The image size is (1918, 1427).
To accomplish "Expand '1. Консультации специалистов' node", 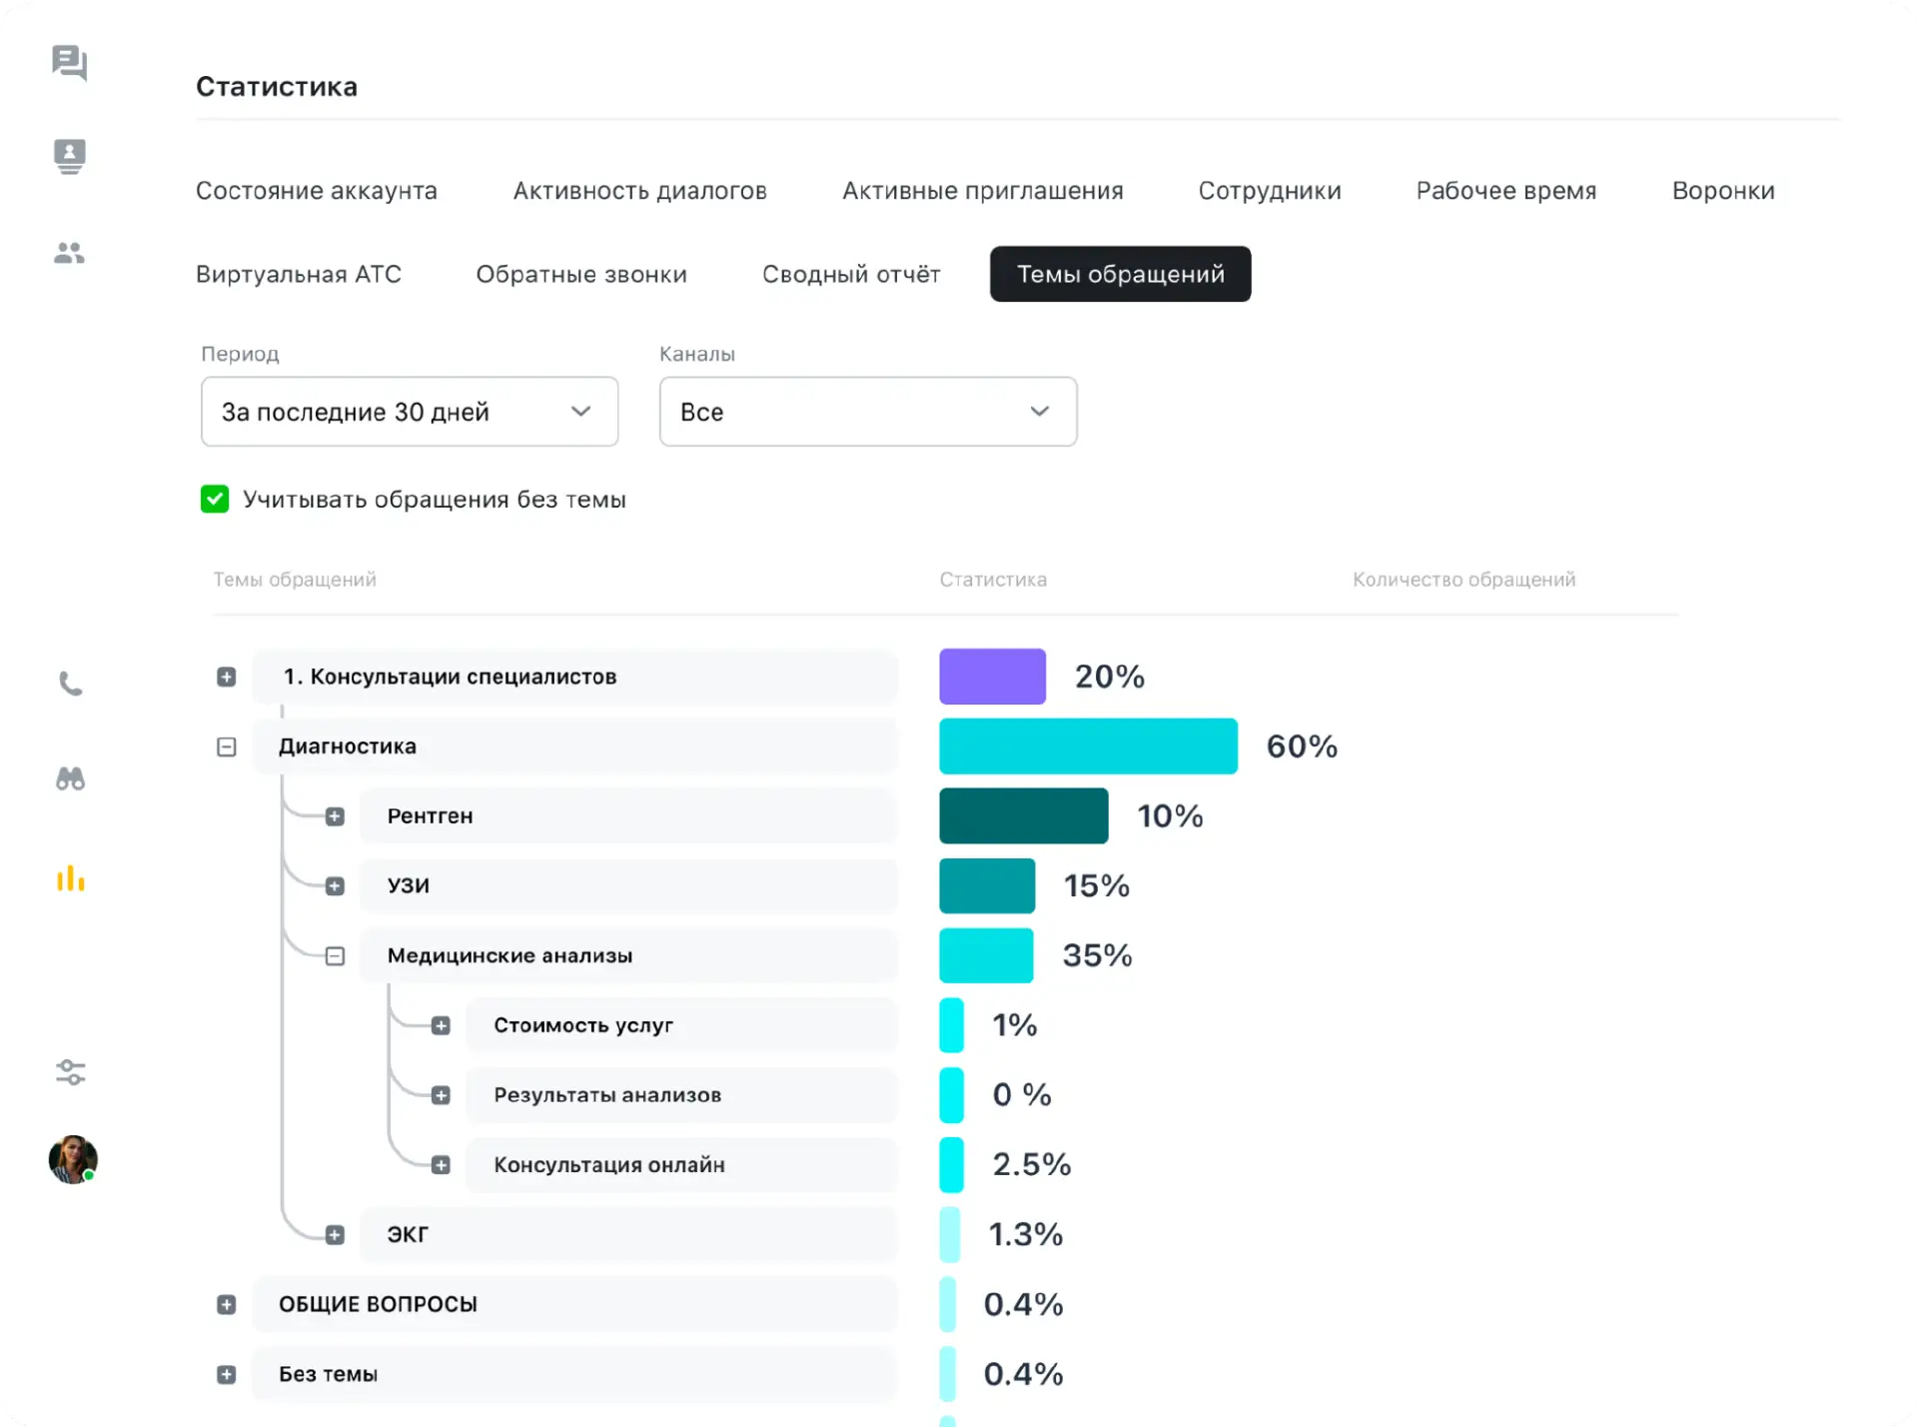I will [x=227, y=677].
